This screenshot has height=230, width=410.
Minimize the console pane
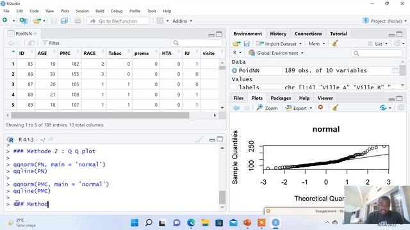212,140
